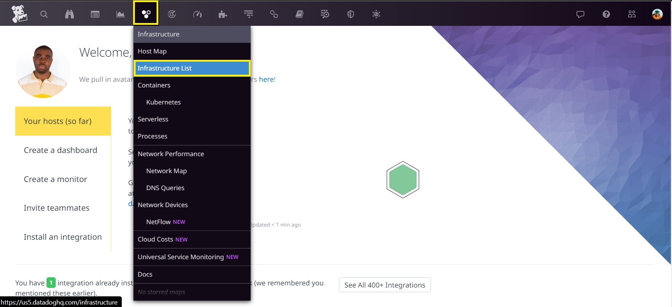
Task: Open Network Performance menu item
Action: click(x=192, y=154)
